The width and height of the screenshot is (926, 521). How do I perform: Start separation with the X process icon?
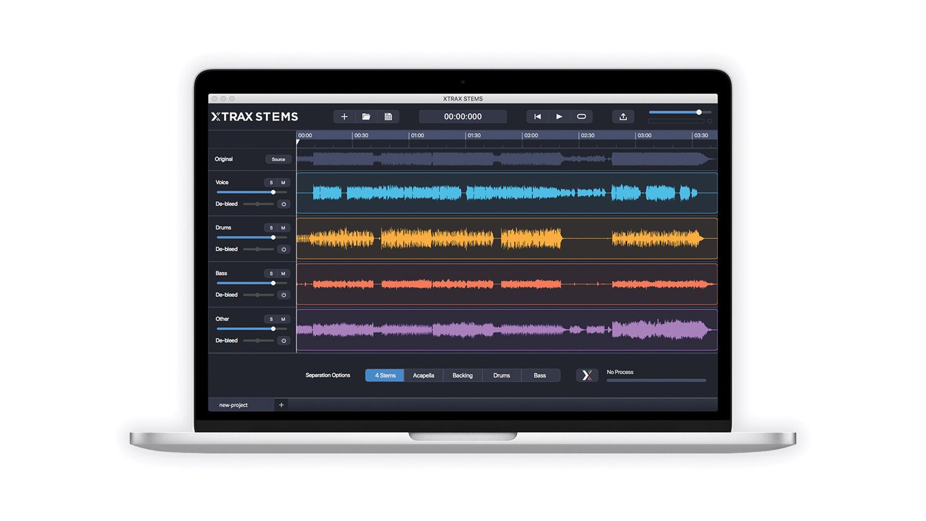click(587, 375)
